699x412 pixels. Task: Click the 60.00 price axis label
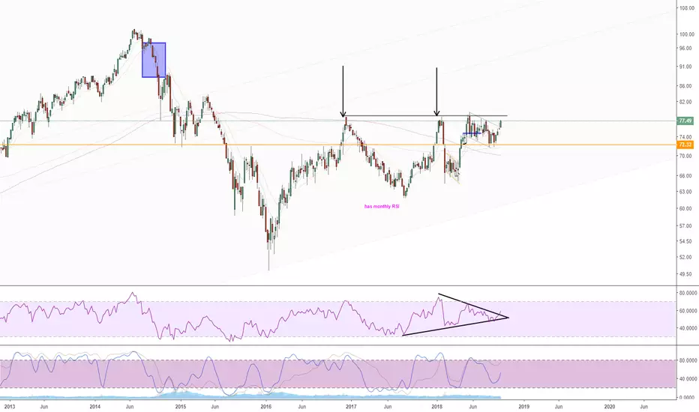coord(686,208)
